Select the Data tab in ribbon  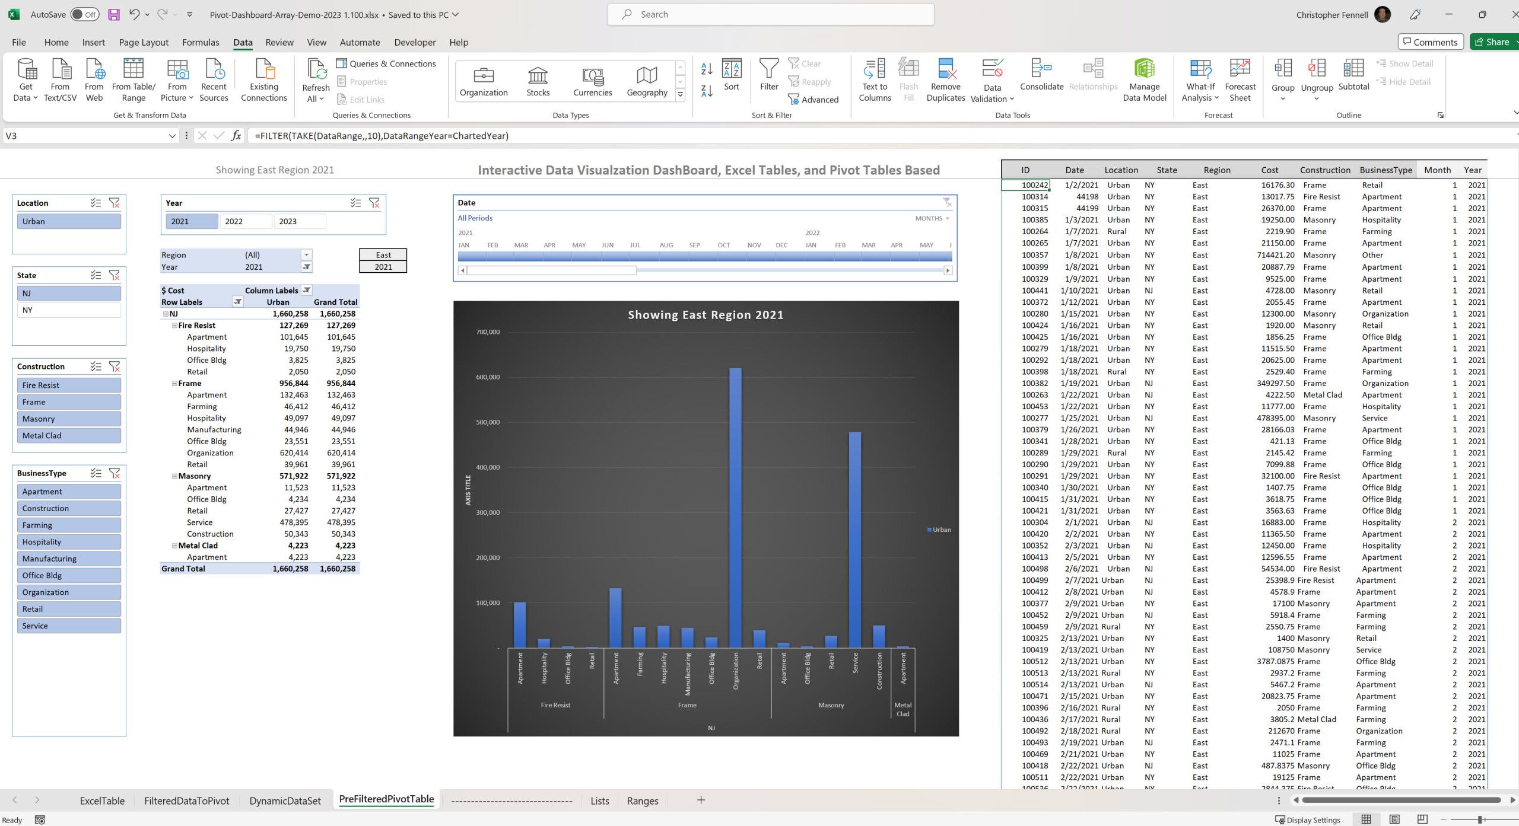[242, 42]
